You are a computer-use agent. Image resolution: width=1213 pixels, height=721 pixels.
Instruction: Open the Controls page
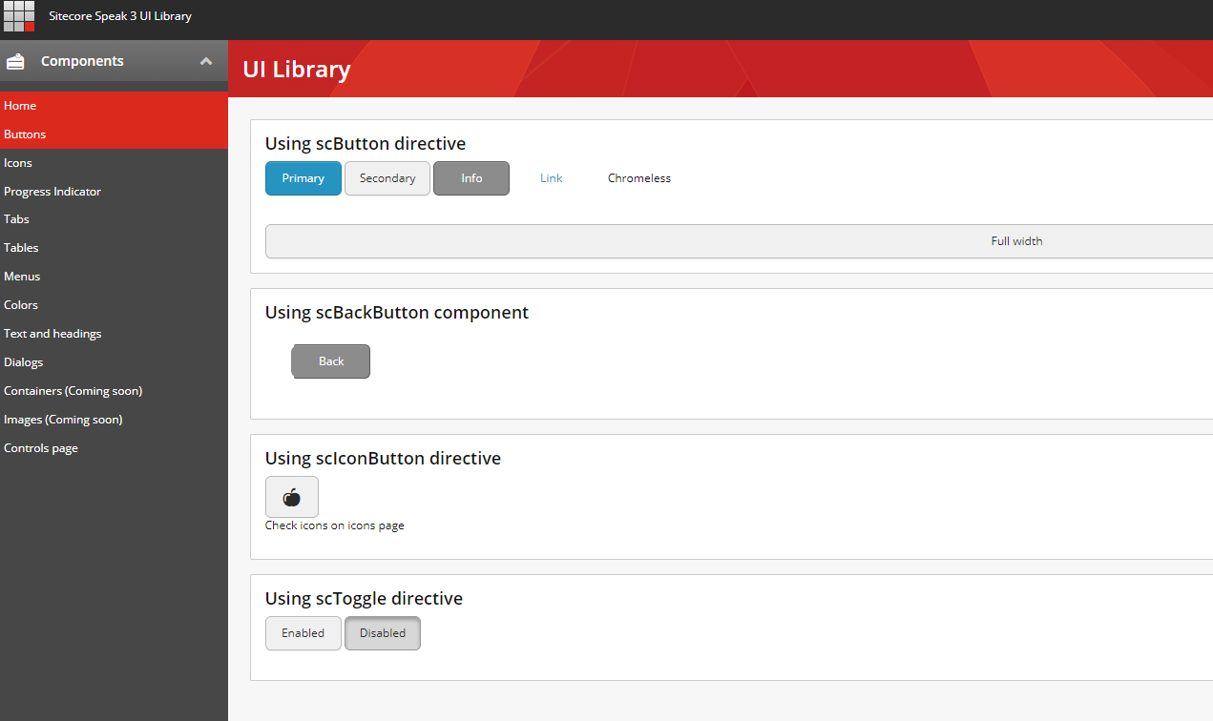40,447
